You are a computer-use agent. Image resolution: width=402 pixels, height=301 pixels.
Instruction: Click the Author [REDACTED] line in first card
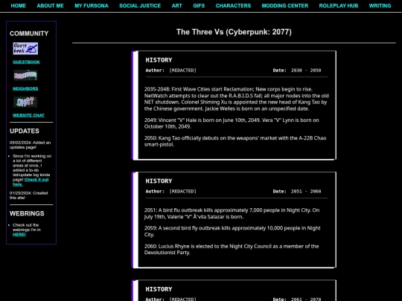click(170, 71)
